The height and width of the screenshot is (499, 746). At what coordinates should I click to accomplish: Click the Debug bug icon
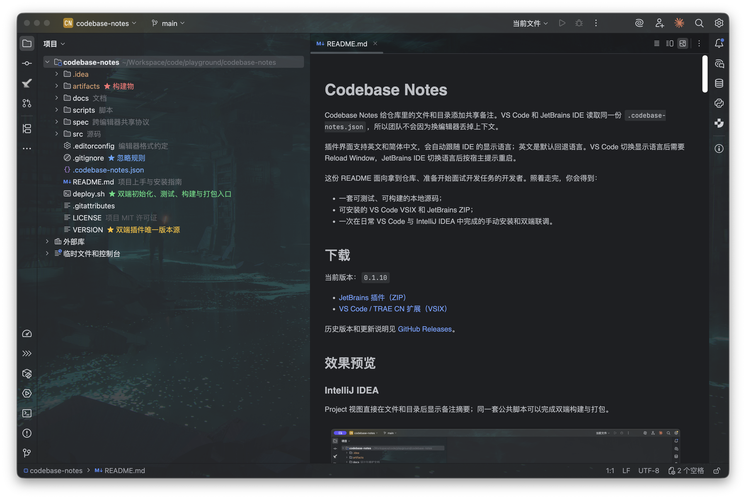(x=579, y=23)
